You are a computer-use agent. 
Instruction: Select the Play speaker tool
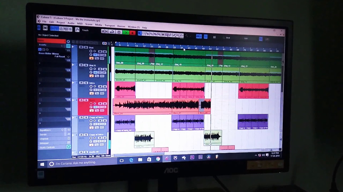click(178, 35)
